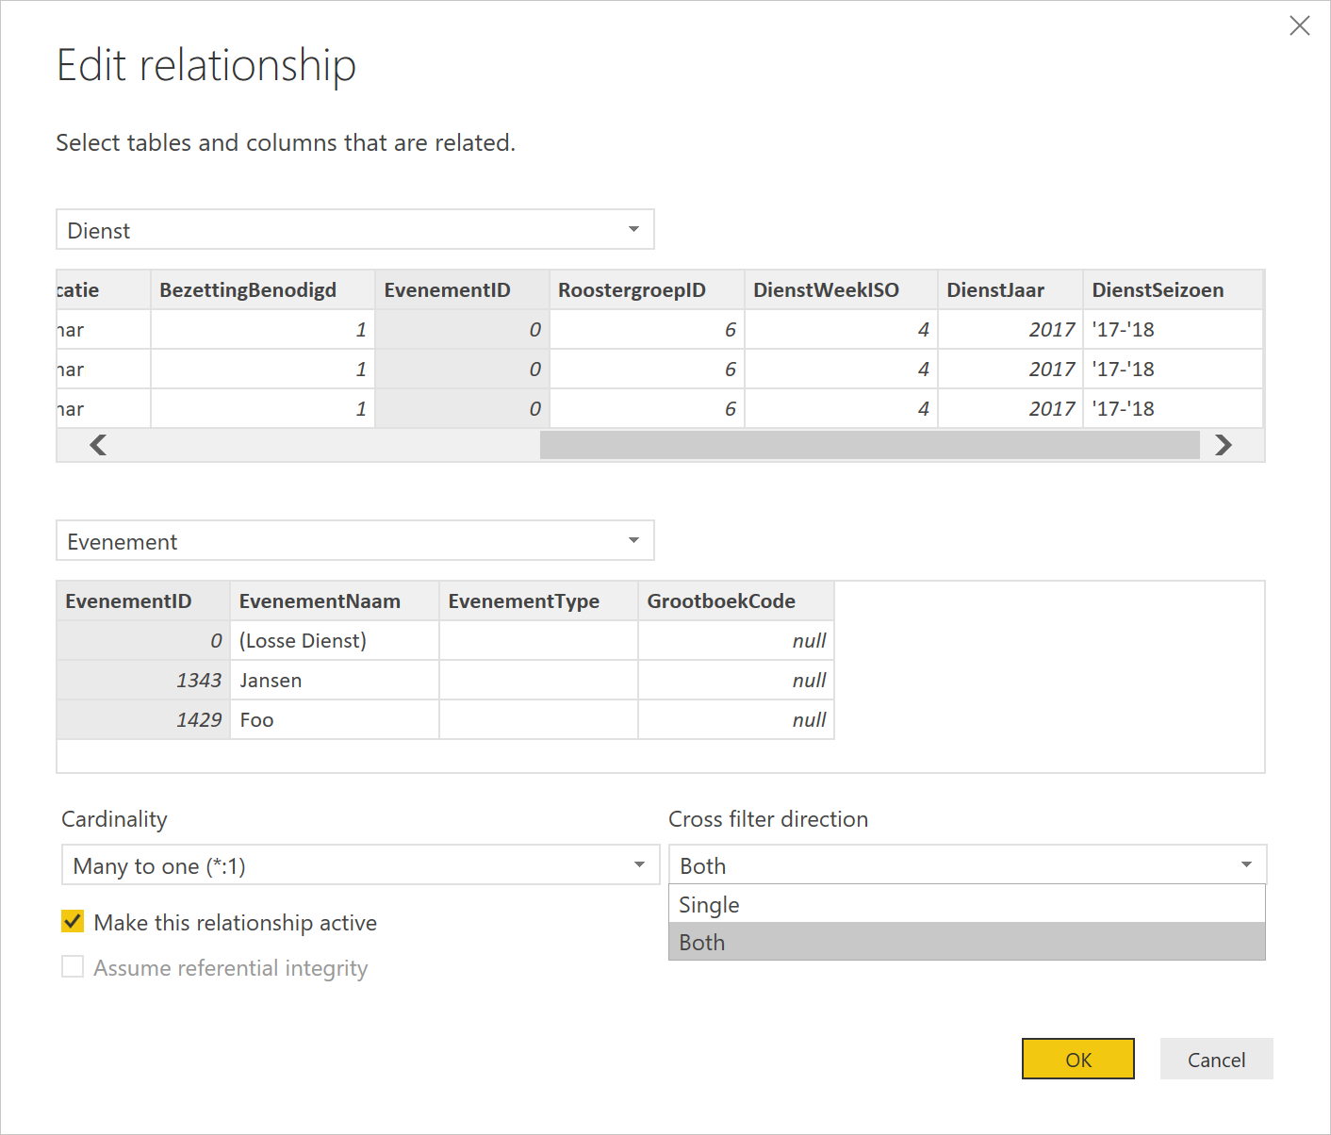Click the horizontal scrollbar thumb in Dienst preview
The width and height of the screenshot is (1331, 1135).
click(869, 445)
